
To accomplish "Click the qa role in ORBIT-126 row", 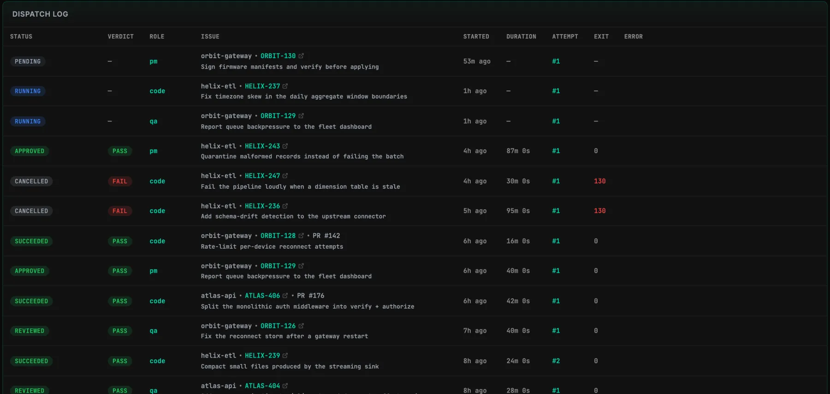I will (x=154, y=331).
